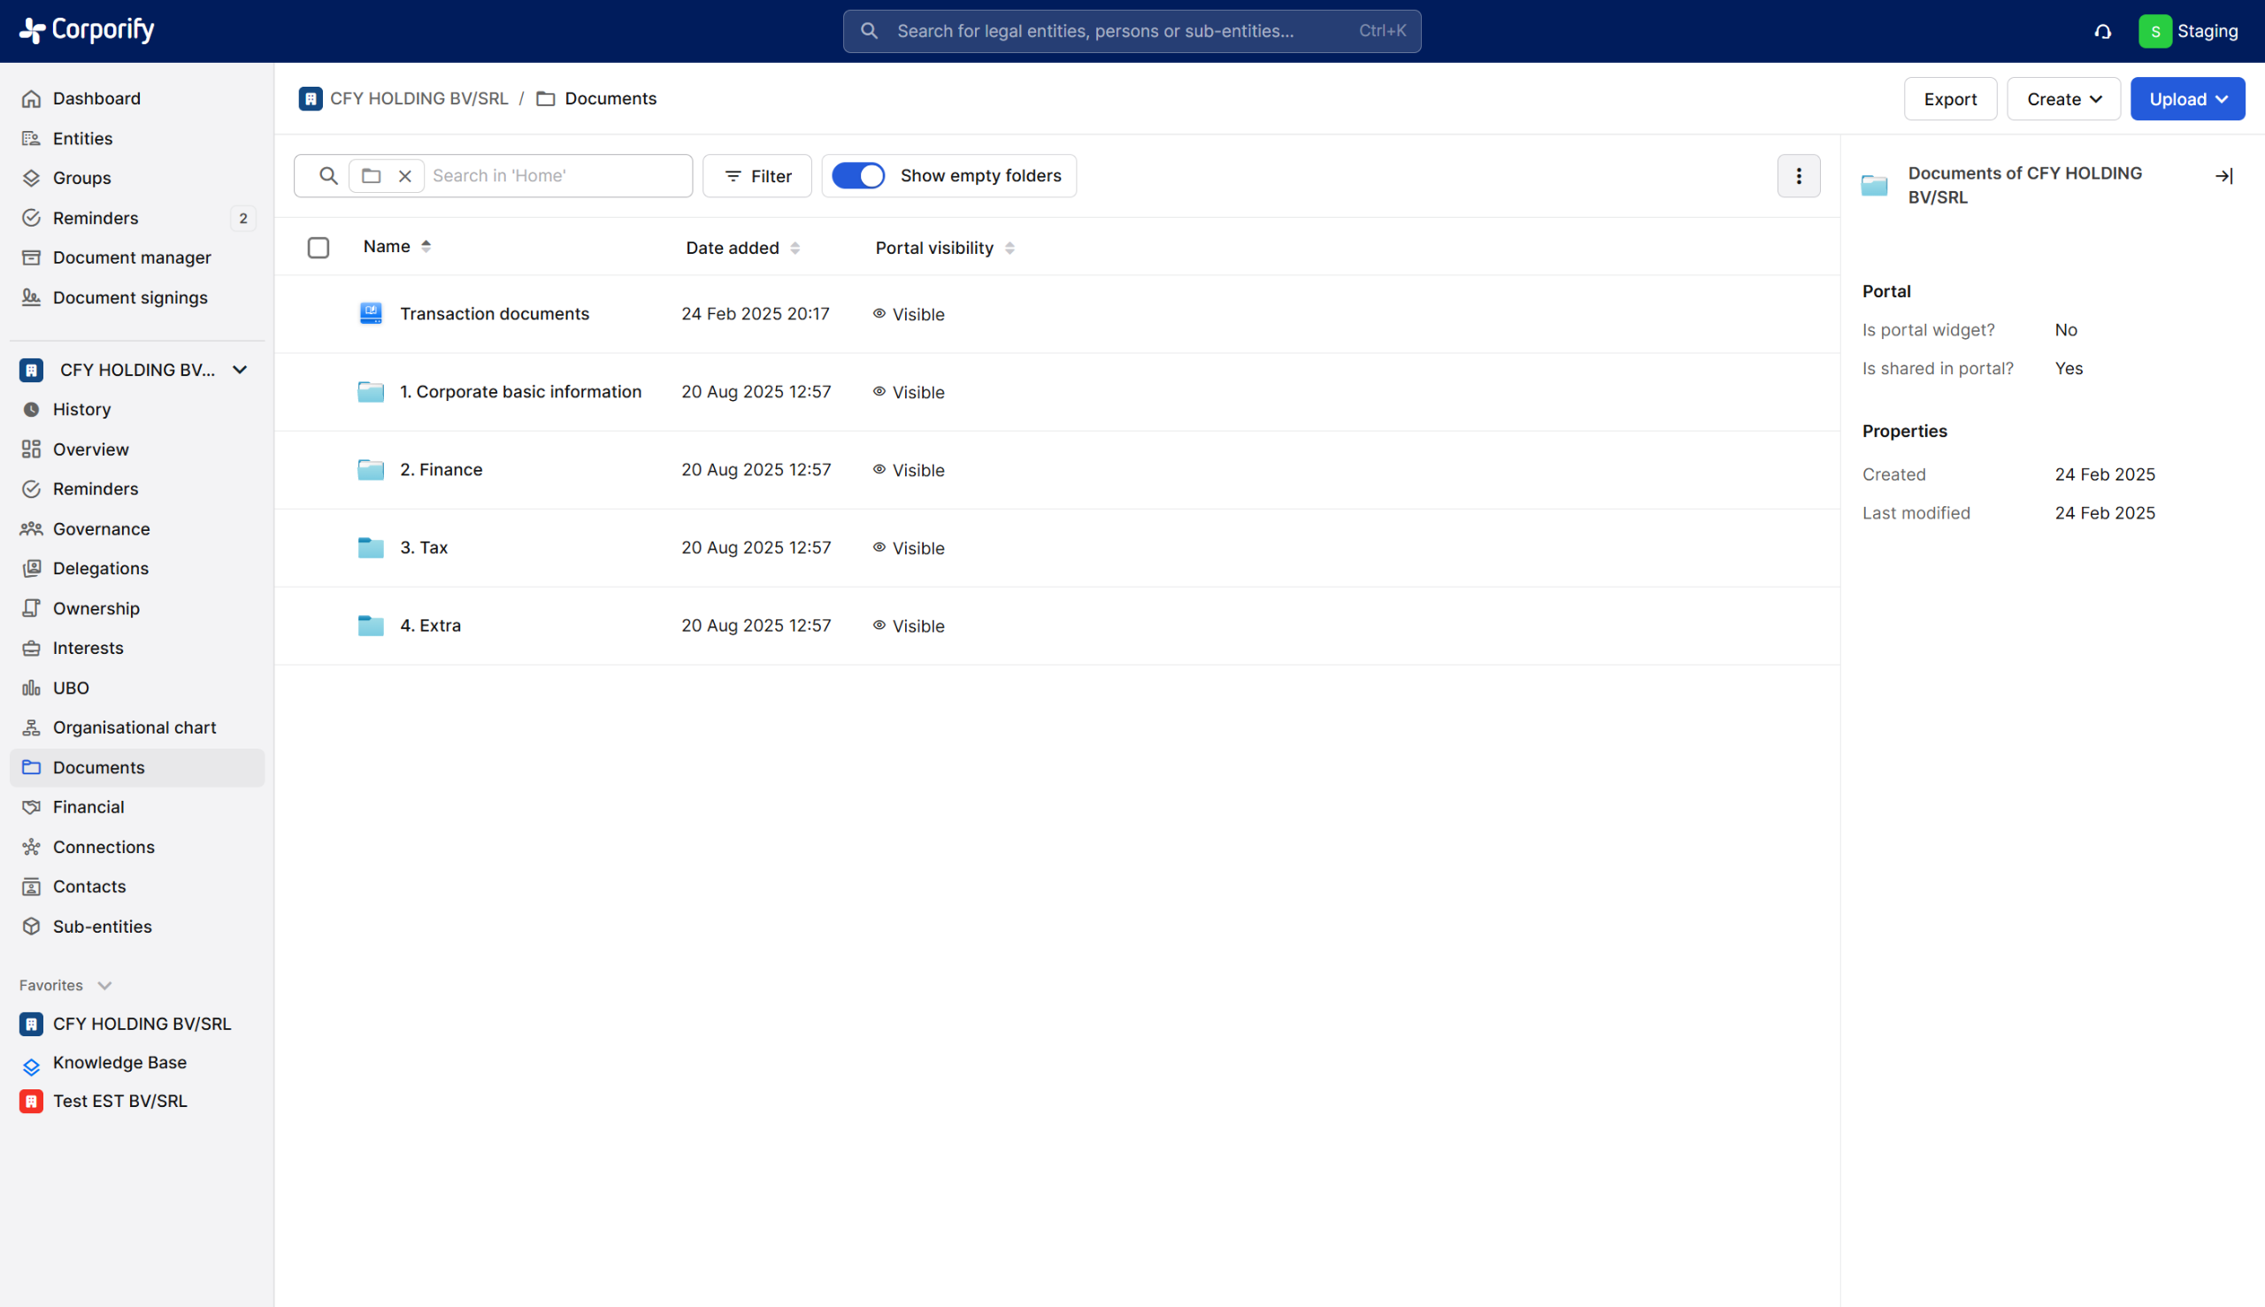
Task: Click the support headset icon in top bar
Action: point(2102,32)
